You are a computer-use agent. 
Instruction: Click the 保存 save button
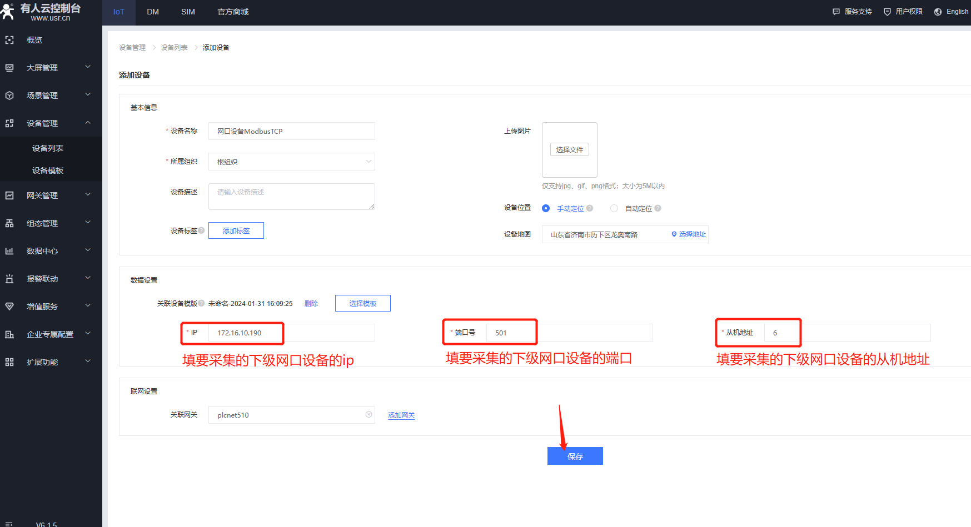(575, 456)
